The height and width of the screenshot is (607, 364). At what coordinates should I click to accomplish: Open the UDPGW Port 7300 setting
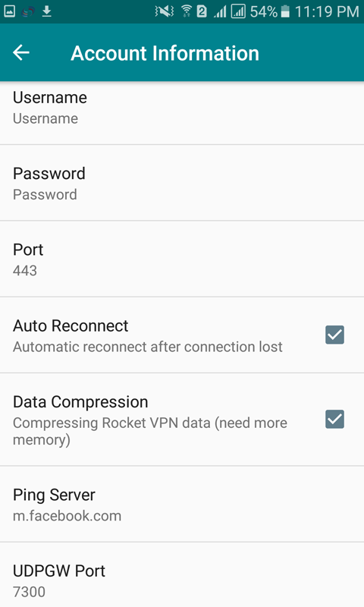point(182,575)
